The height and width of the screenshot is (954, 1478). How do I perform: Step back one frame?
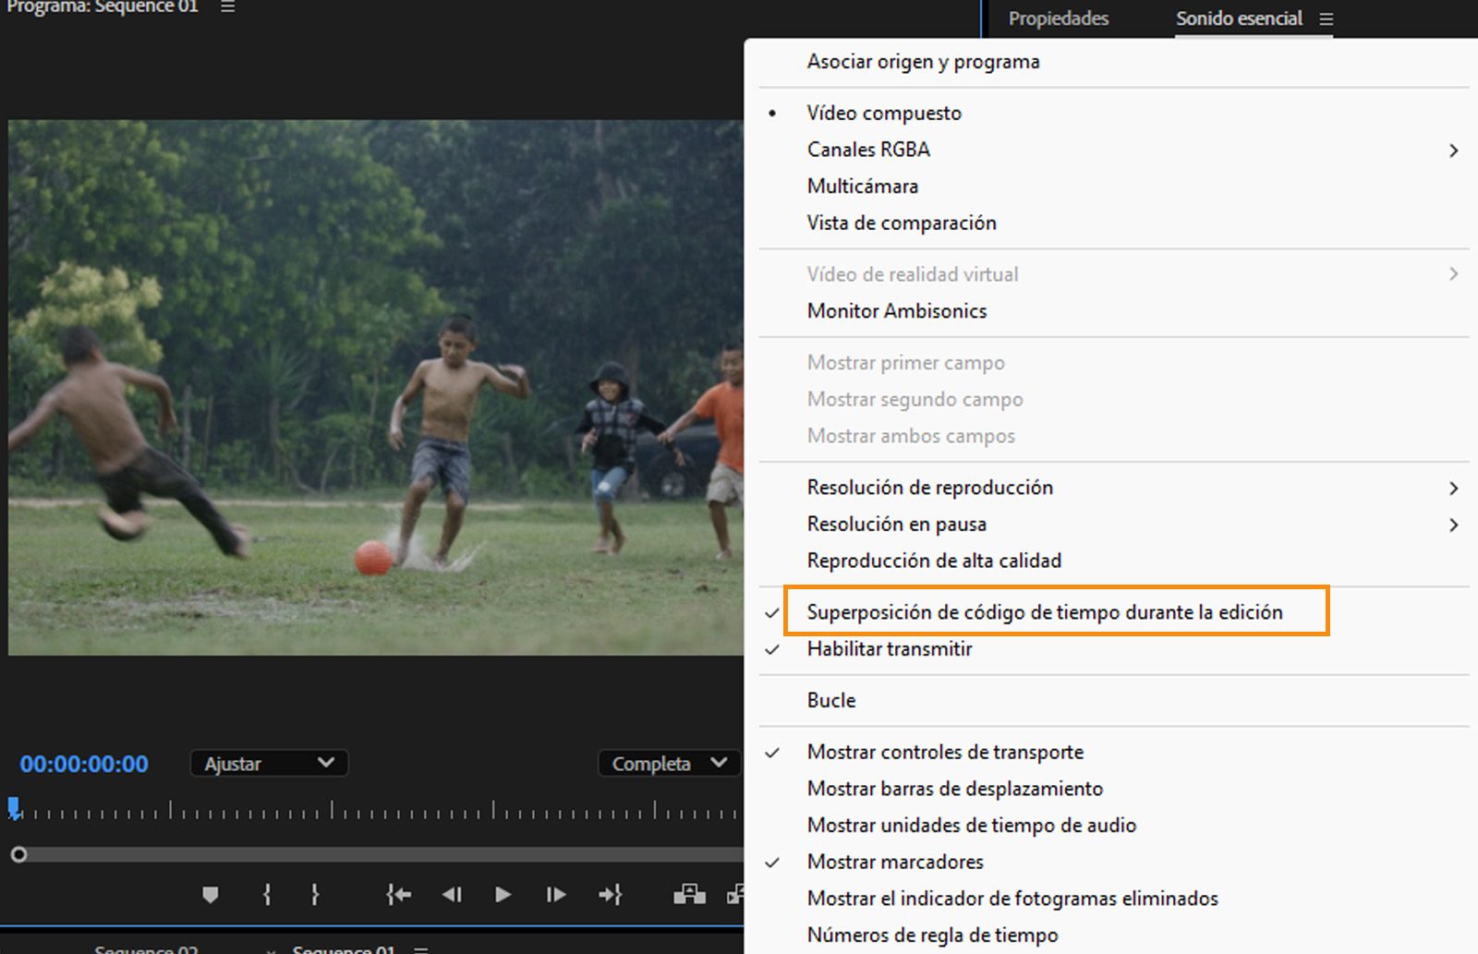[x=452, y=894]
